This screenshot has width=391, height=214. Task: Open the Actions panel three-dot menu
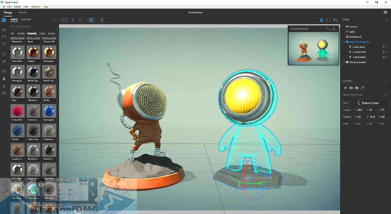(x=387, y=81)
